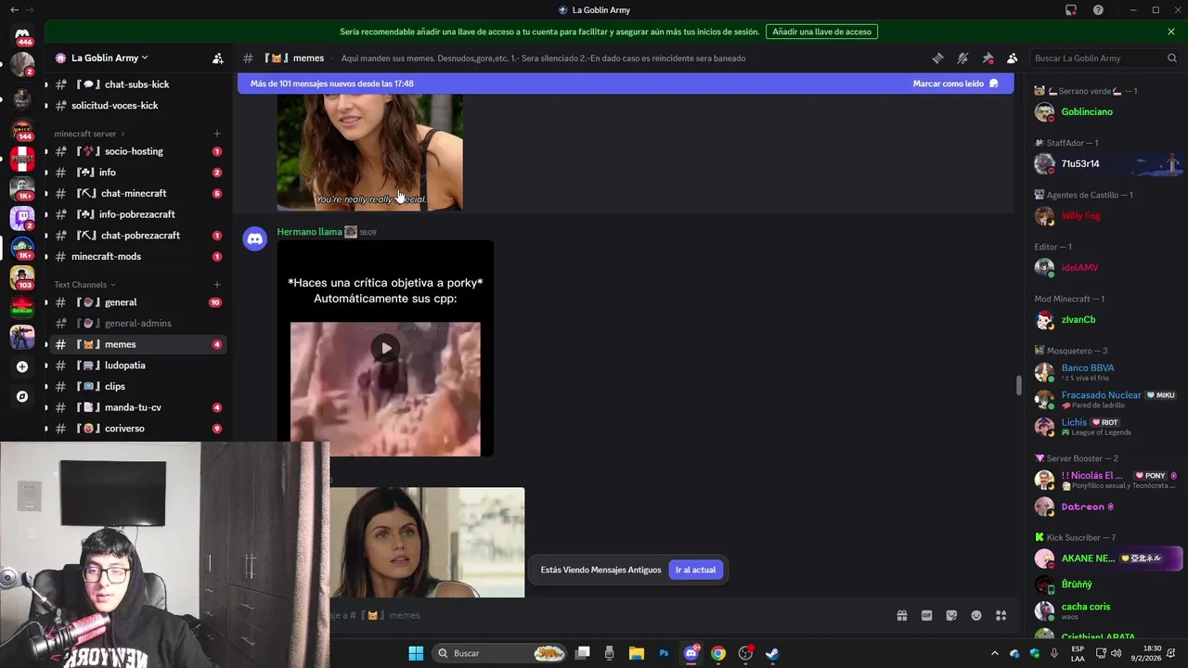Open member Banco BBVA profile
The image size is (1188, 668).
tap(1106, 372)
